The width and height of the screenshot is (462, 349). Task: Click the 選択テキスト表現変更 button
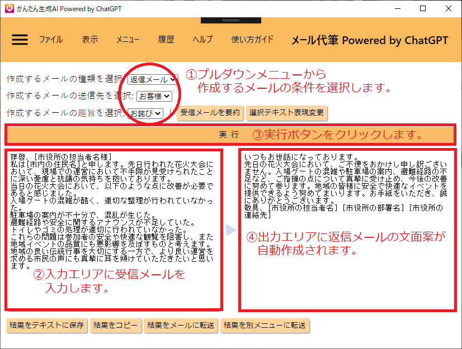click(287, 113)
